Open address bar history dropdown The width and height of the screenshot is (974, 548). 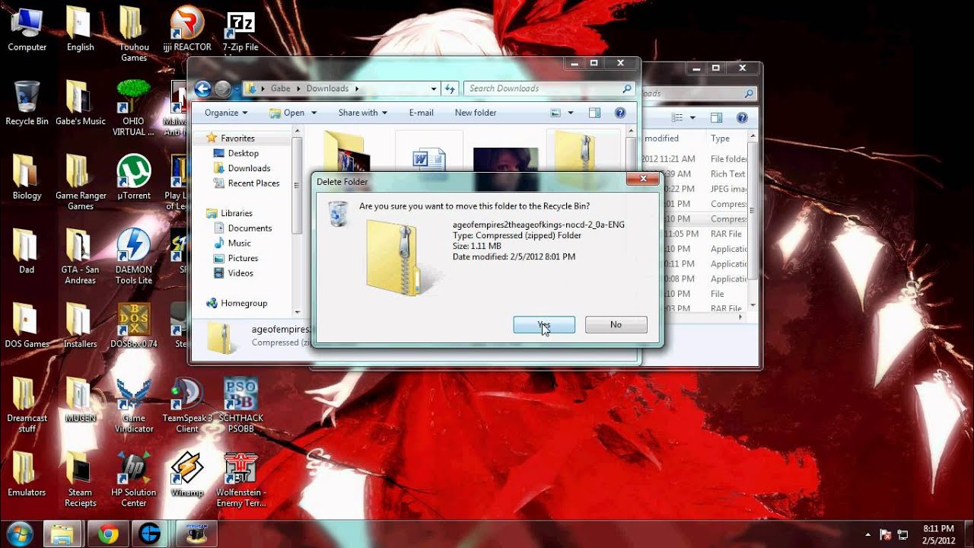click(434, 88)
